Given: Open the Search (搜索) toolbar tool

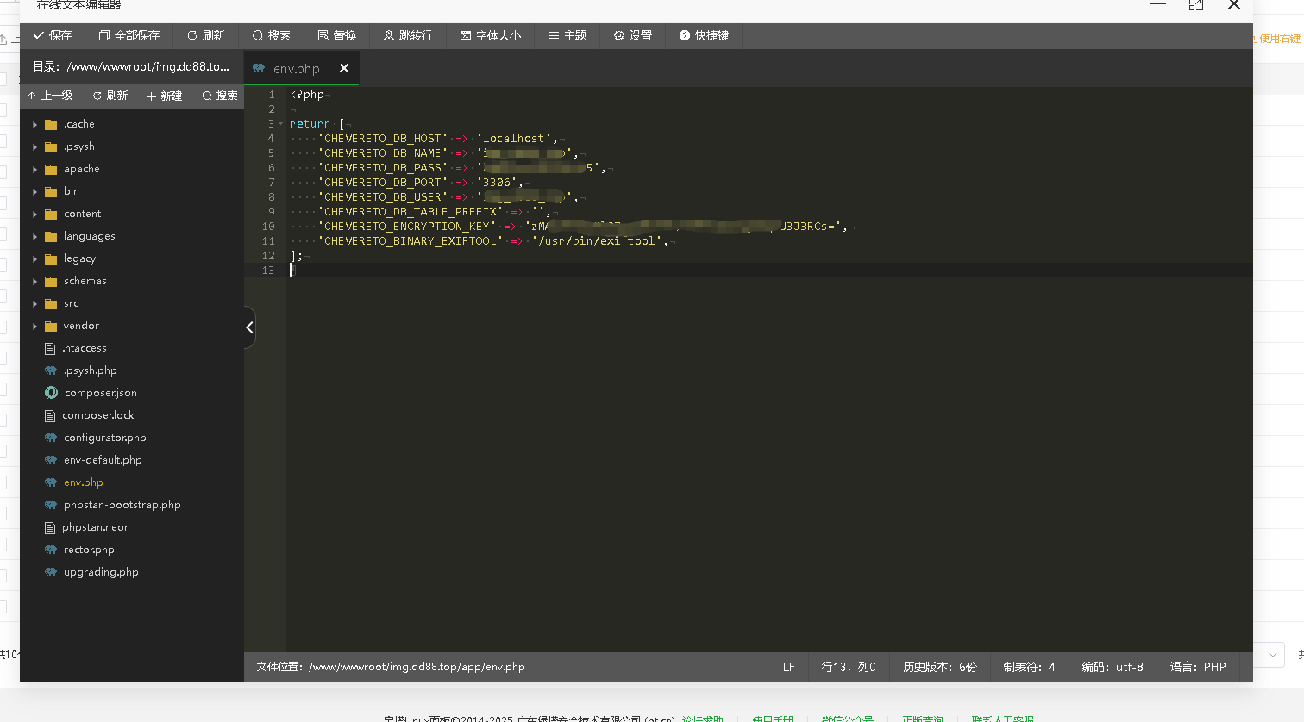Looking at the screenshot, I should pos(272,35).
